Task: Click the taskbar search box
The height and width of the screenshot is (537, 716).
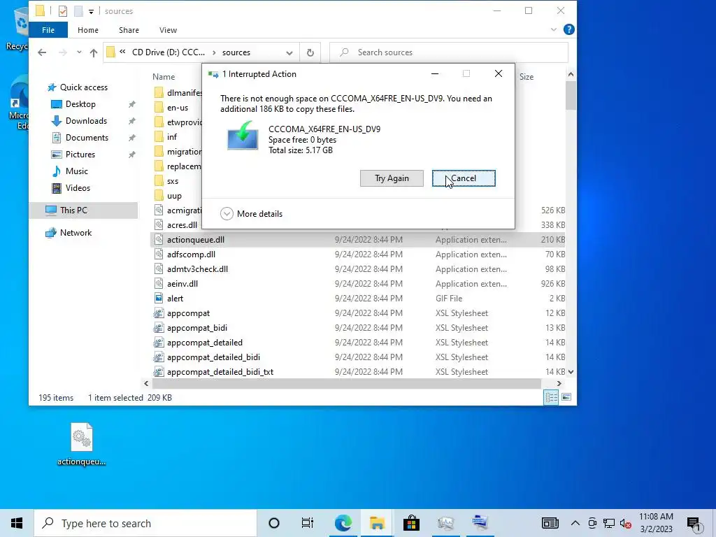Action: tap(145, 523)
